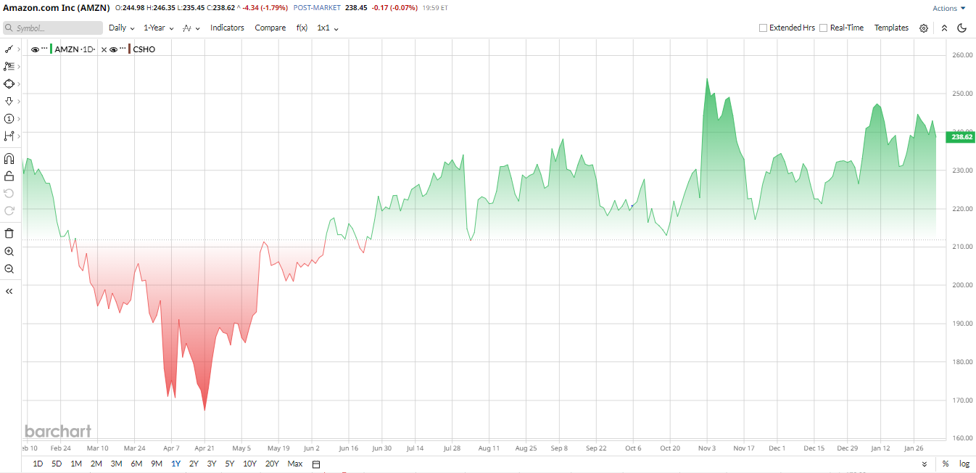This screenshot has height=473, width=976.
Task: Click the AMZN 1D legend label
Action: coord(75,49)
